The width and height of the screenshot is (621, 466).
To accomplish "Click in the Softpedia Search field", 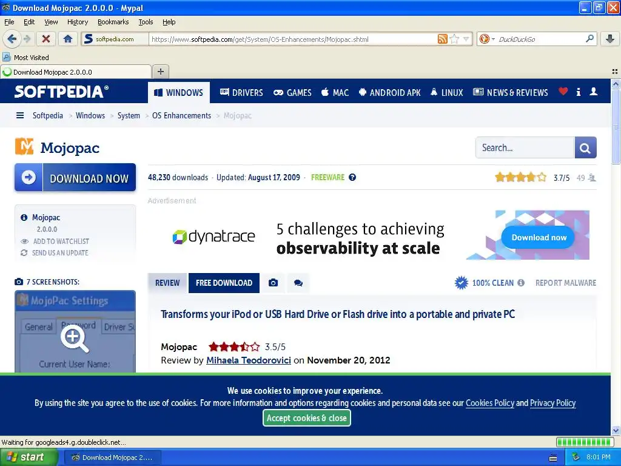I will point(525,147).
